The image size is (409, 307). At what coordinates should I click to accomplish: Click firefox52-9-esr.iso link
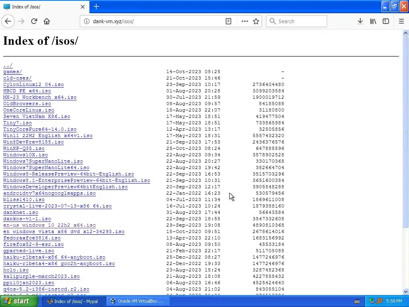tap(34, 244)
